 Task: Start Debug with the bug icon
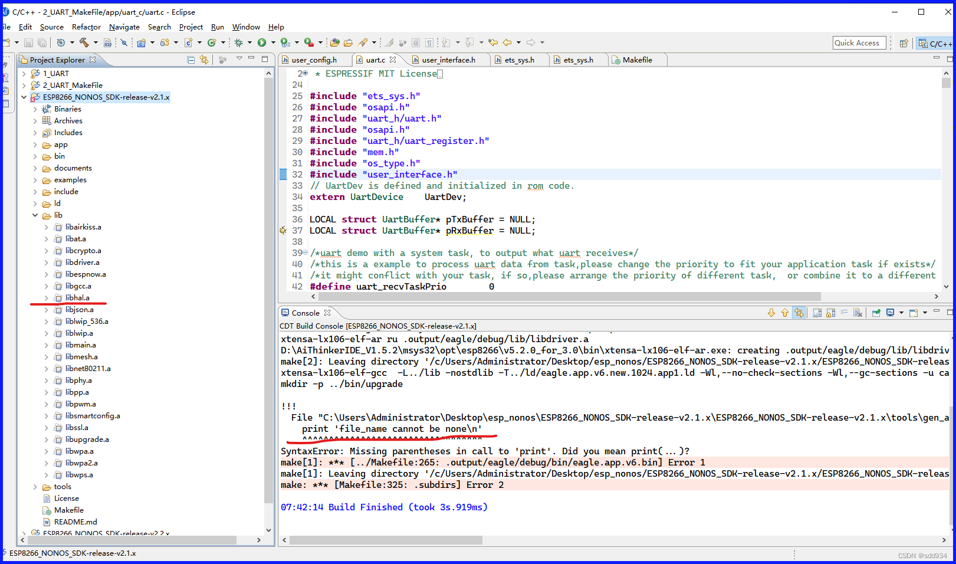(238, 42)
